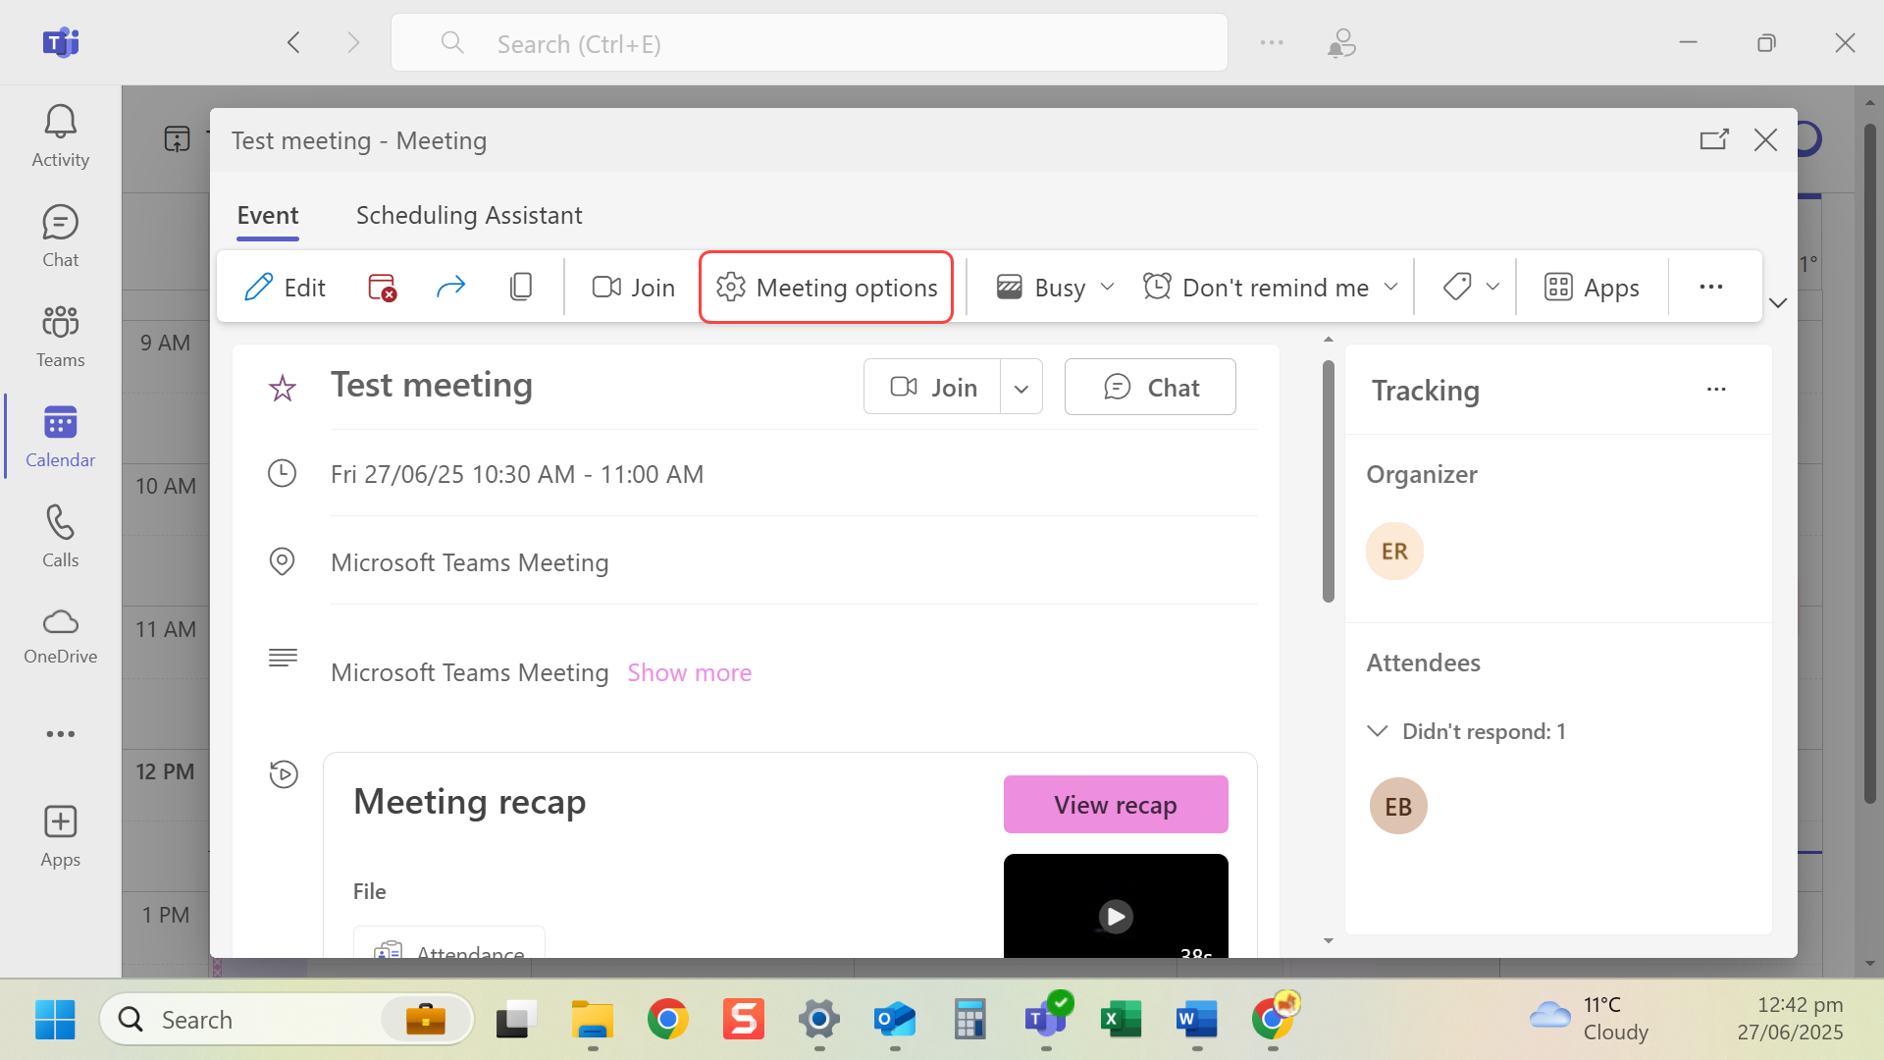Open the category tag dropdown

(1471, 287)
